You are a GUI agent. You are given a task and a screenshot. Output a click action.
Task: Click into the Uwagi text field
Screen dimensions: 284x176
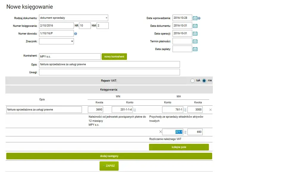(109, 72)
